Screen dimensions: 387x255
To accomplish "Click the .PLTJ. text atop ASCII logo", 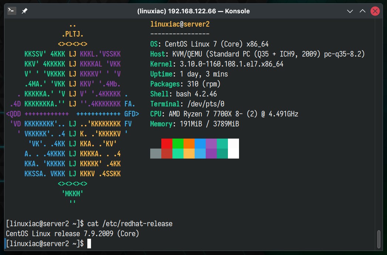I will pyautogui.click(x=73, y=34).
